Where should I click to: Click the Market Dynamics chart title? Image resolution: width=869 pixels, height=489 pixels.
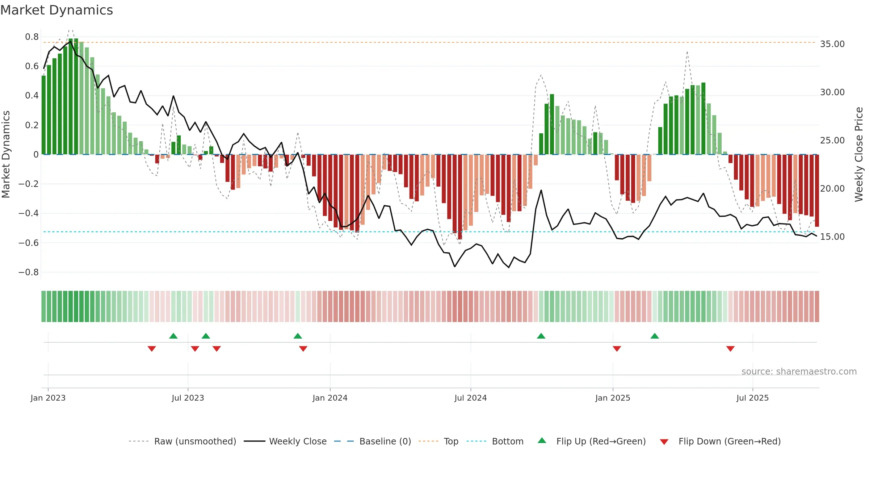pos(56,10)
